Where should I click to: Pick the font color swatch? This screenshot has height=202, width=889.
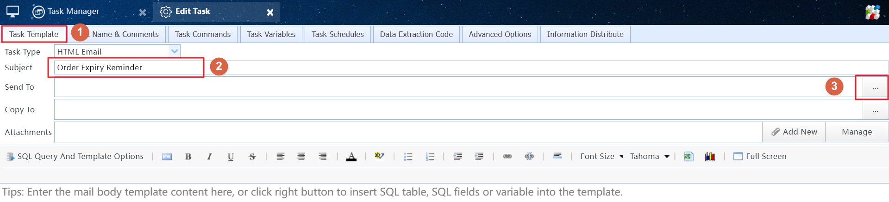[x=351, y=157]
